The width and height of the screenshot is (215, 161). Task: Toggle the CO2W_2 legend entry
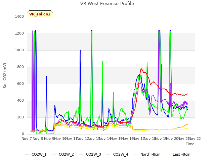tap(63, 154)
